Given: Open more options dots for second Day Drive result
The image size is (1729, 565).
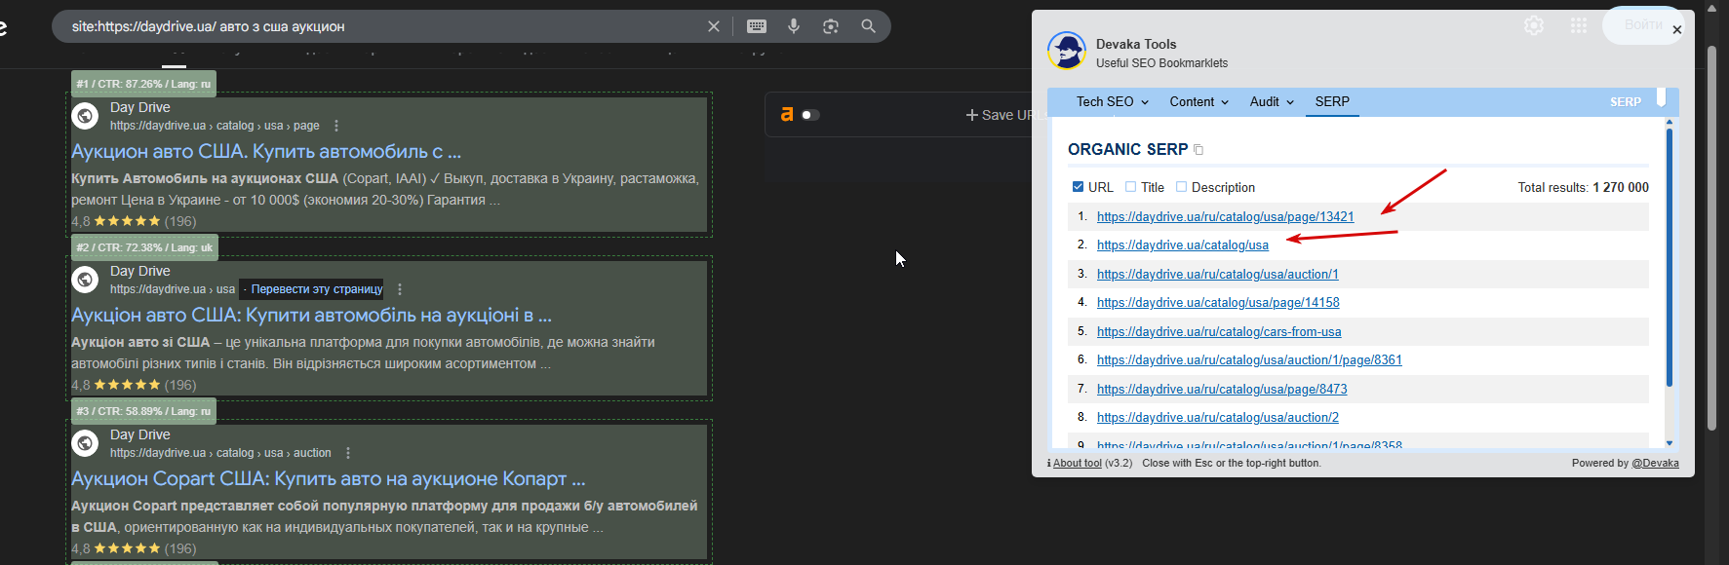Looking at the screenshot, I should pos(400,289).
